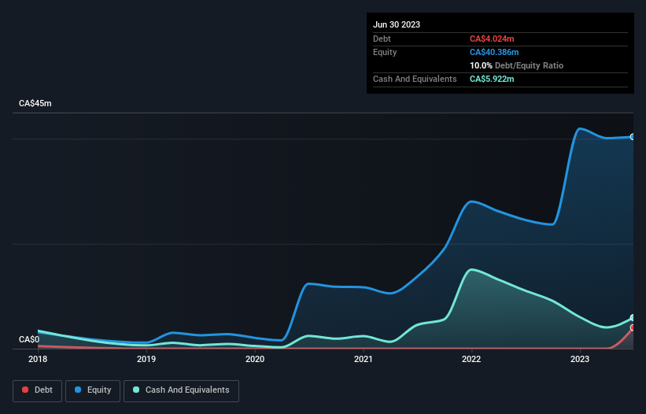Click the CA$40.386m equity value

(x=494, y=52)
